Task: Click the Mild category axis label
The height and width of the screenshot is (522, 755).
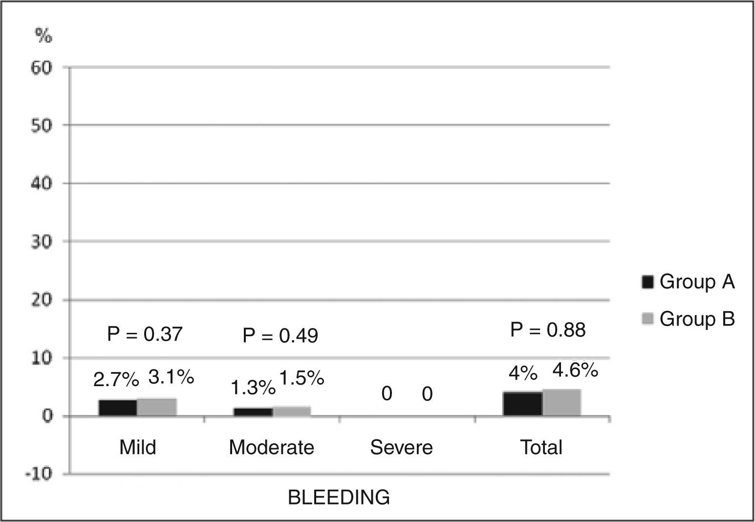Action: pos(138,447)
